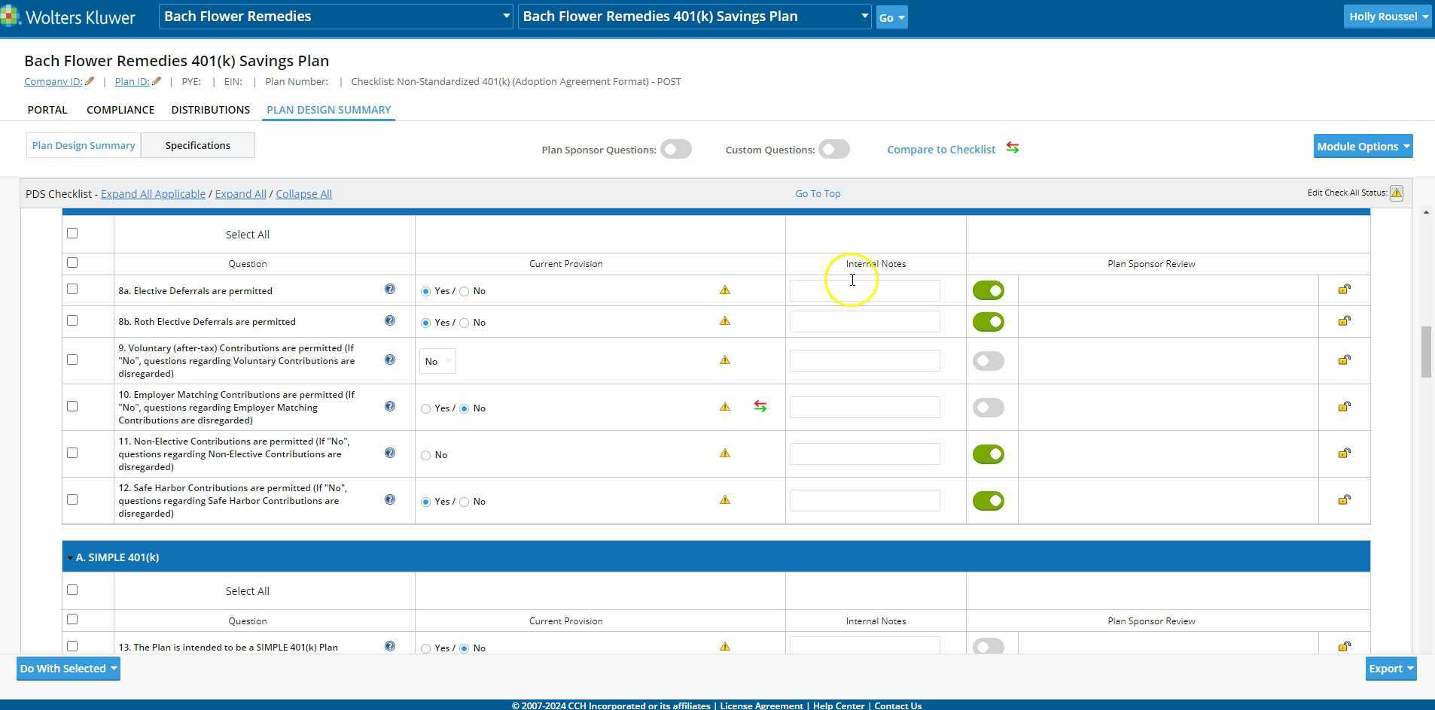
Task: Click the Compare to Checklist link
Action: [941, 150]
